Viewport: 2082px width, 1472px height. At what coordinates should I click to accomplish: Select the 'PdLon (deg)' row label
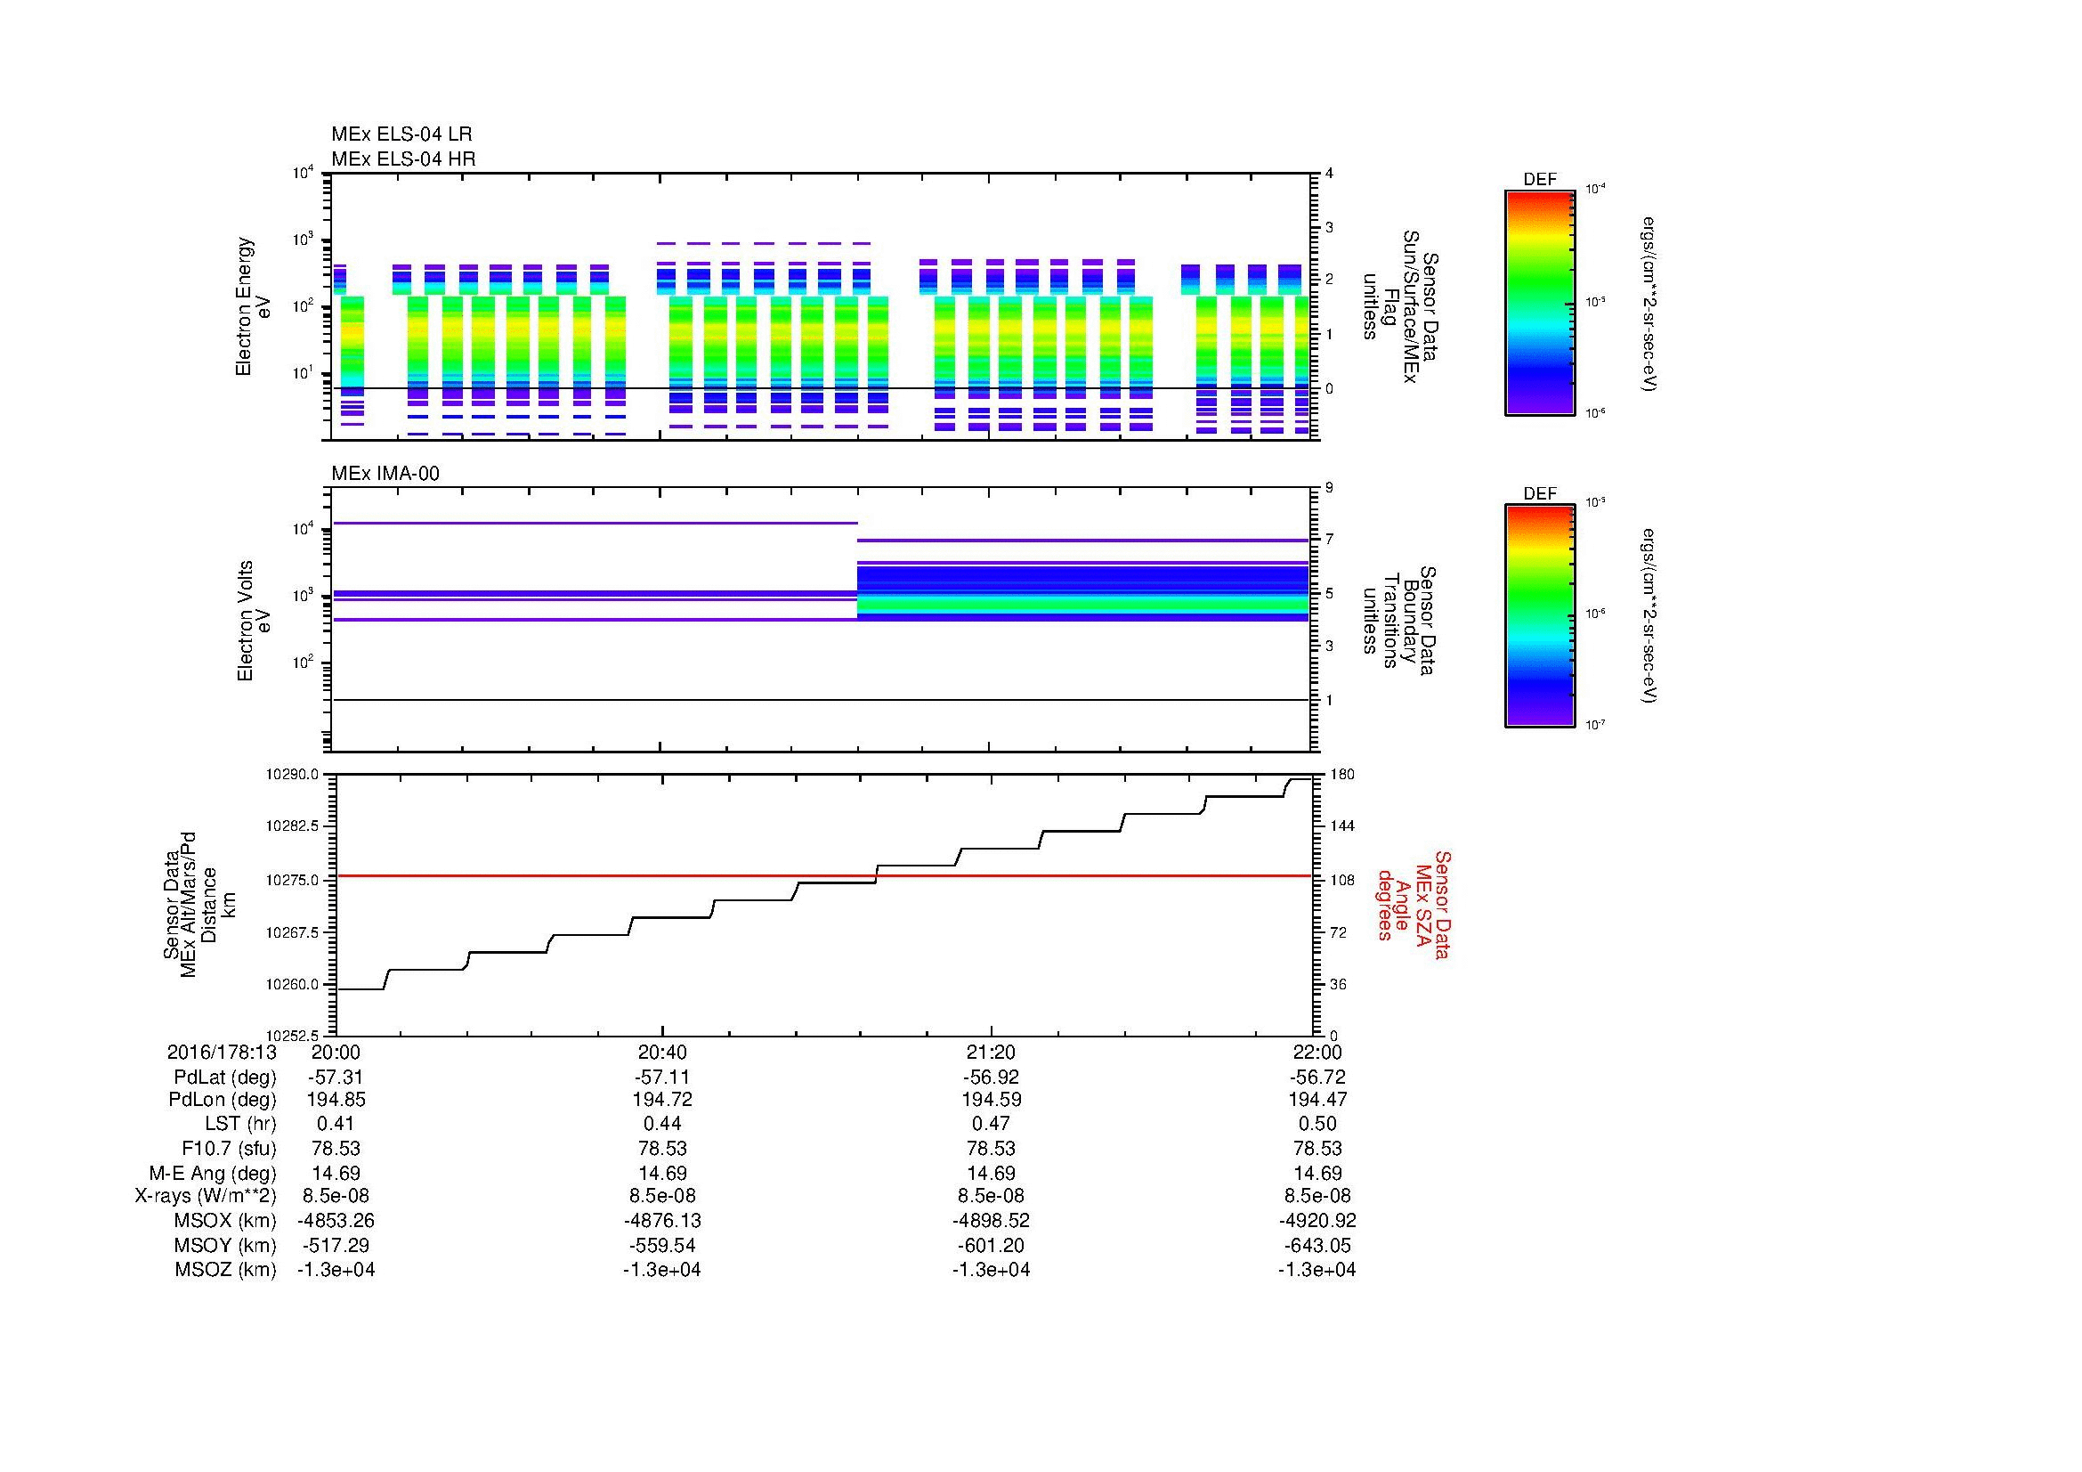click(x=223, y=1100)
